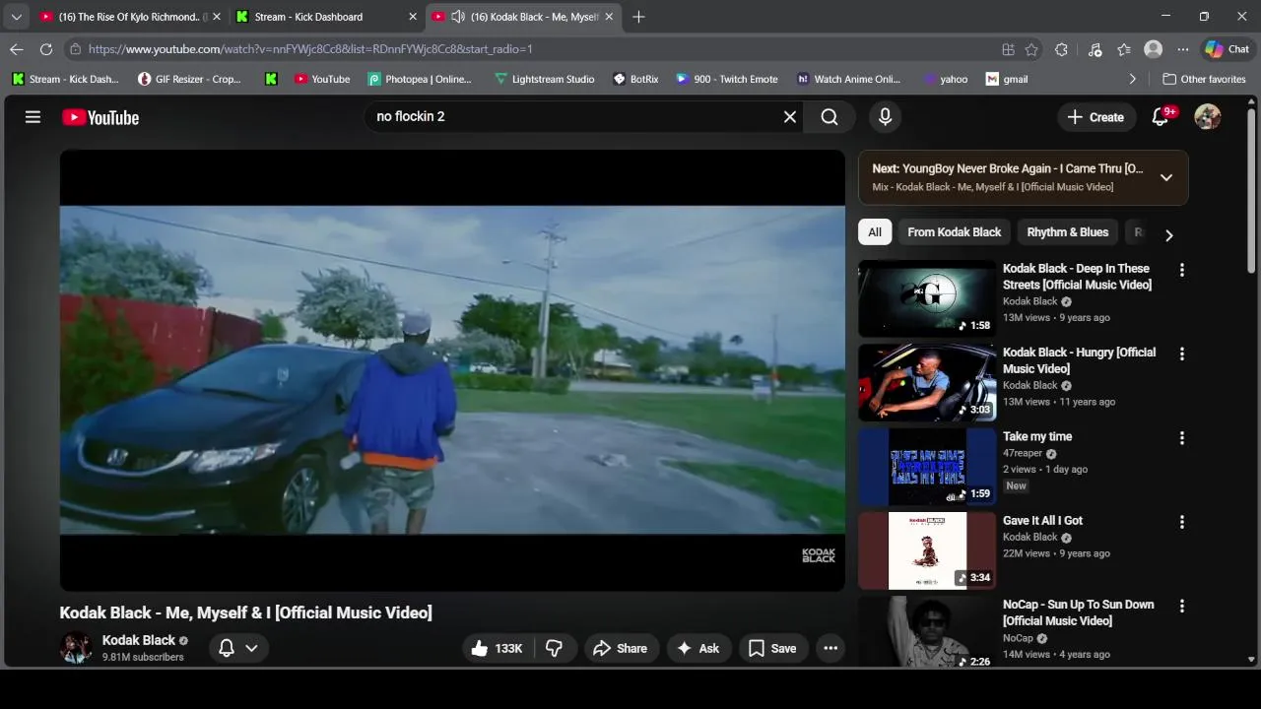Share this video
Viewport: 1261px width, 709px height.
click(x=621, y=648)
